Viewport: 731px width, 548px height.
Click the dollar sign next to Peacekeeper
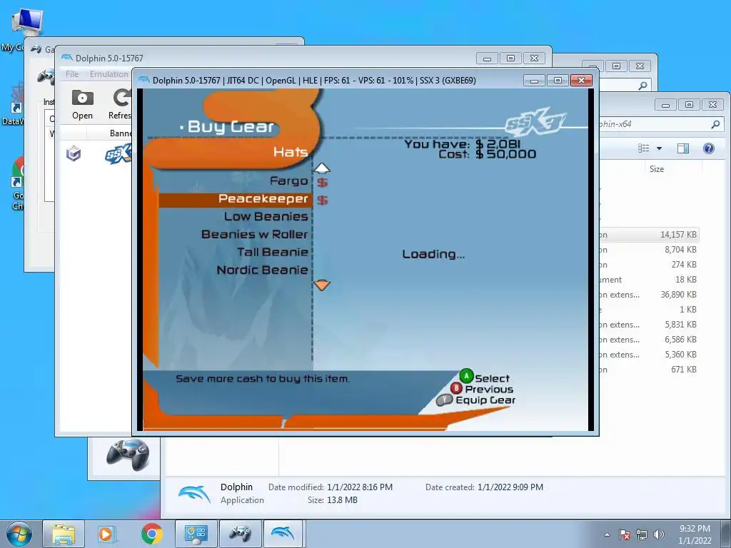click(322, 200)
